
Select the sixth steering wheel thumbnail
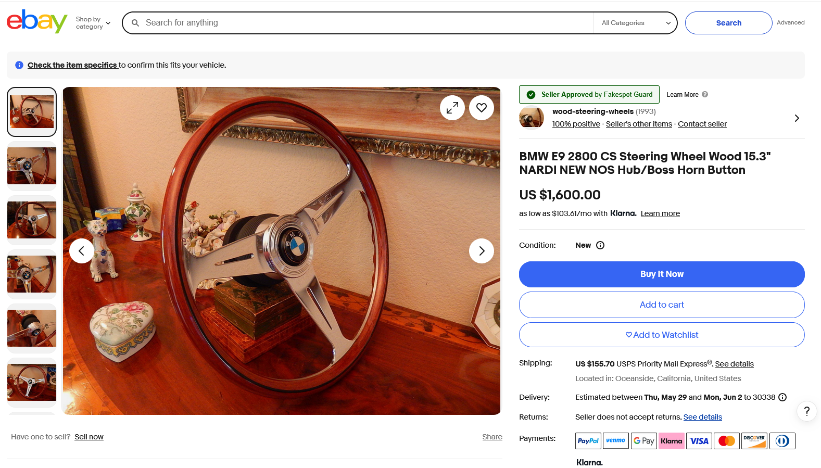[32, 383]
